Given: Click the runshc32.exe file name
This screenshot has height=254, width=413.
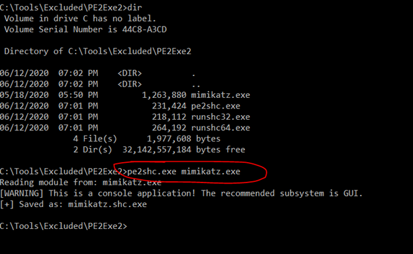Looking at the screenshot, I should [220, 117].
